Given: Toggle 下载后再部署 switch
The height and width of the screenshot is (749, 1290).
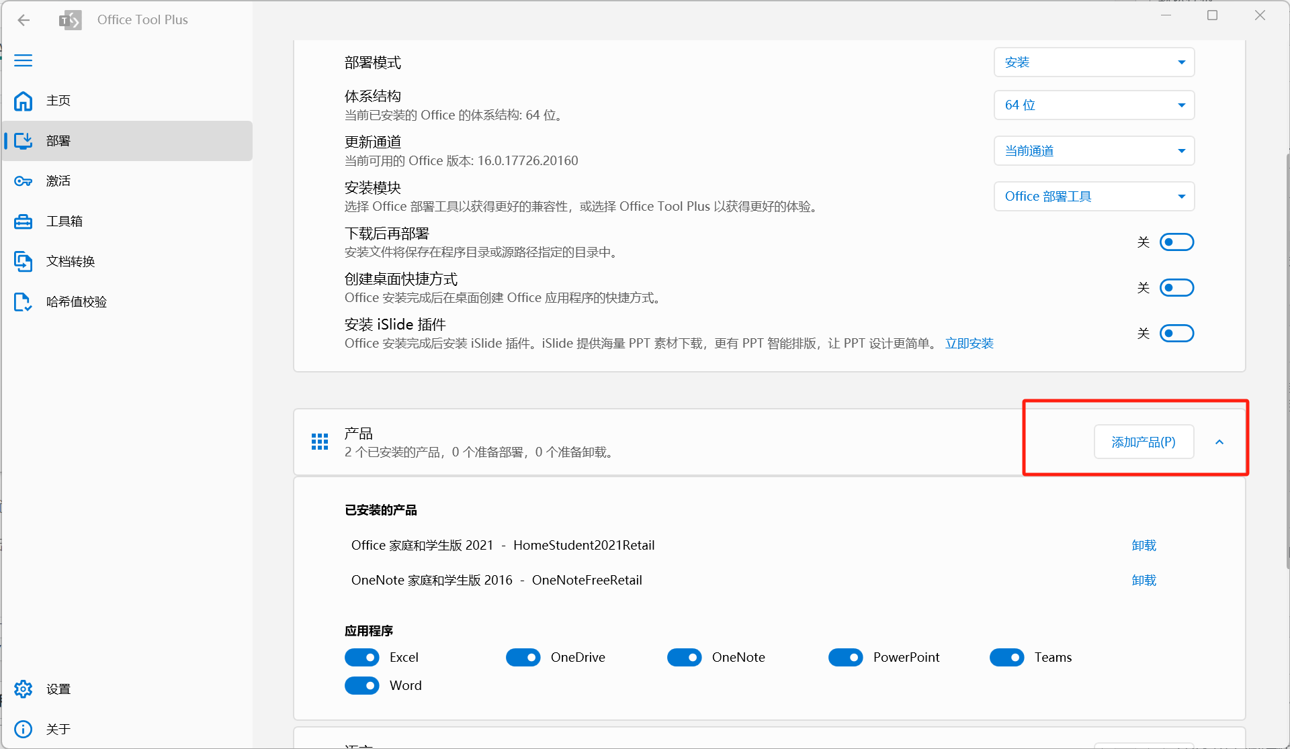Looking at the screenshot, I should coord(1176,242).
